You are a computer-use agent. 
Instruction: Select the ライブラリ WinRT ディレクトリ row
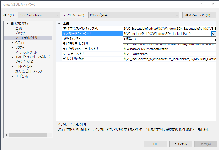(x=81, y=49)
